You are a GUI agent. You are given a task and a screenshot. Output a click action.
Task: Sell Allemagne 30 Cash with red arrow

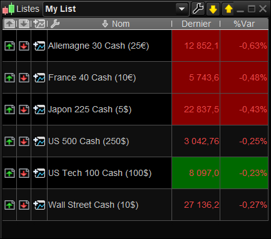click(x=24, y=46)
